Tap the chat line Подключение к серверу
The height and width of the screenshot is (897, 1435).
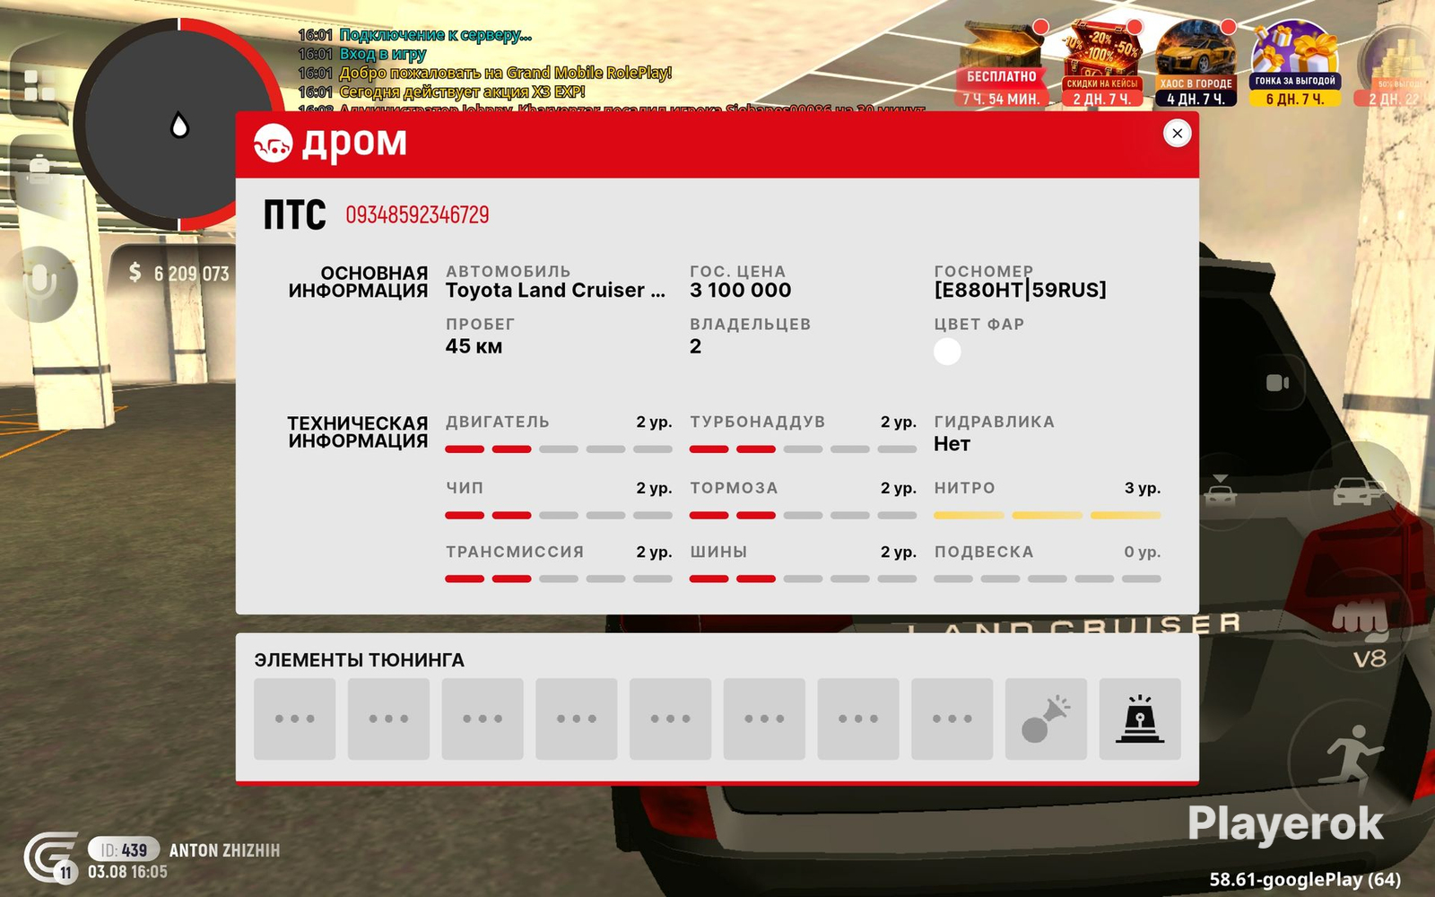point(435,35)
